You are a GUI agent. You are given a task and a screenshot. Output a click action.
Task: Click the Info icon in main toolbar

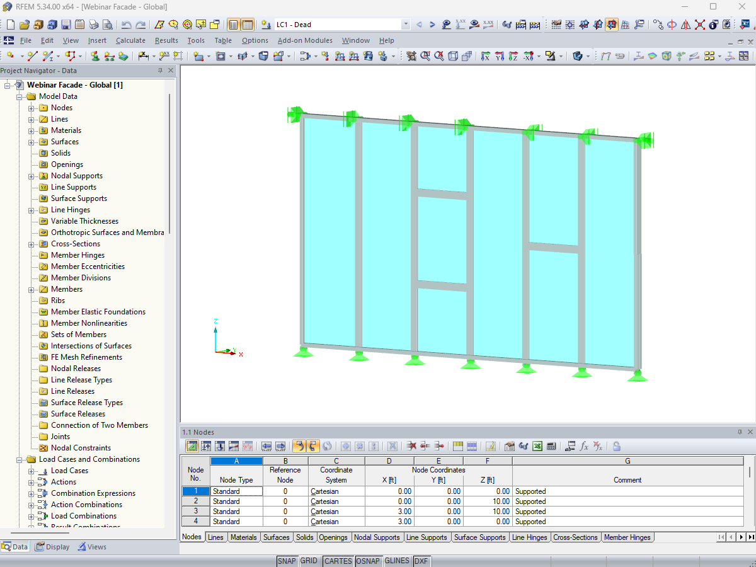(x=713, y=25)
